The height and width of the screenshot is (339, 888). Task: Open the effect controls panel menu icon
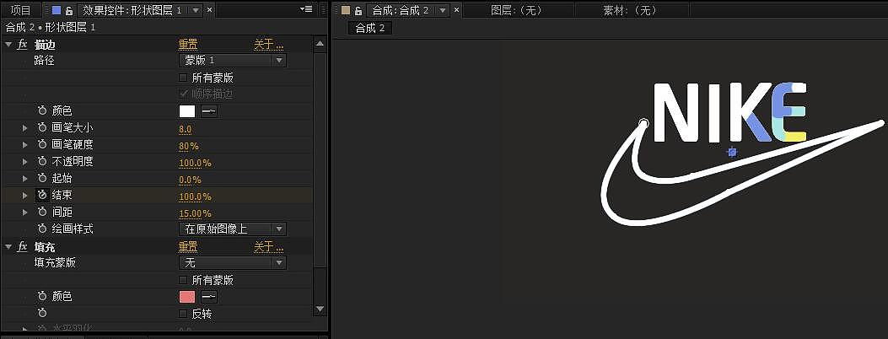[x=306, y=9]
